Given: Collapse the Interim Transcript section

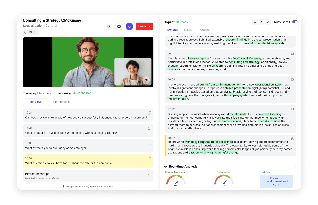Looking at the screenshot, I should 148,175.
